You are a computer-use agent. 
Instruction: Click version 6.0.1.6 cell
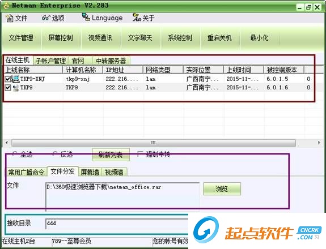pyautogui.click(x=277, y=88)
